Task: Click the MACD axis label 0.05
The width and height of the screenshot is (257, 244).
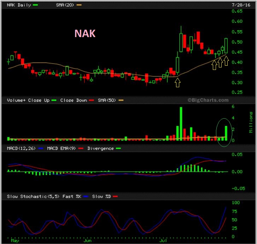Action: click(237, 155)
